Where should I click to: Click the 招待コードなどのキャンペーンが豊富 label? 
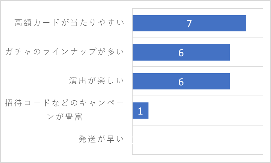64,110
